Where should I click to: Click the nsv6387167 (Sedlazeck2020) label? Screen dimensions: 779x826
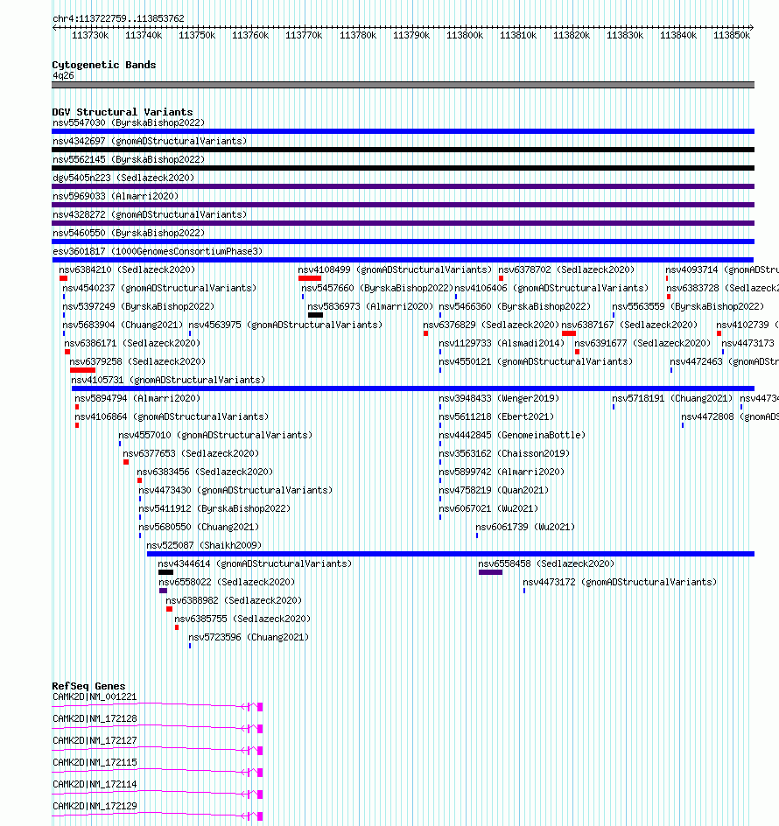(629, 325)
